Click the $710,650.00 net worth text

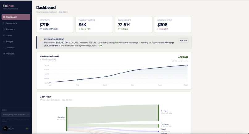click(61, 43)
